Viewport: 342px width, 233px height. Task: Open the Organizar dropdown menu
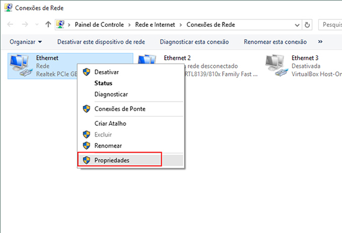pos(25,42)
